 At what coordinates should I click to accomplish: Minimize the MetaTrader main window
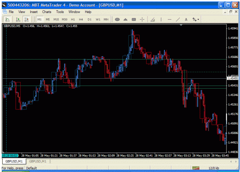coord(221,5)
